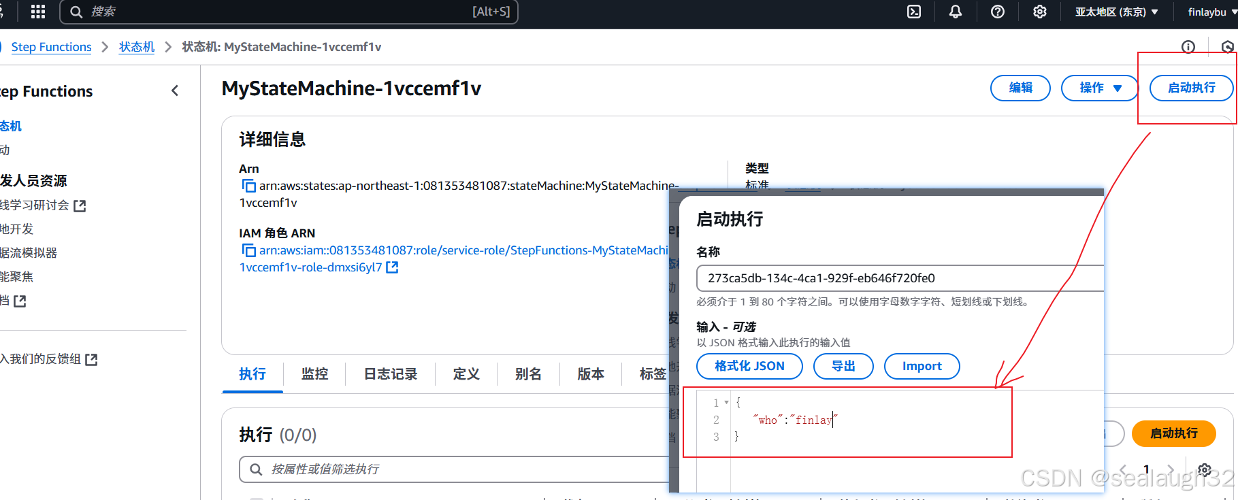
Task: Go to next page of executions
Action: [1171, 469]
